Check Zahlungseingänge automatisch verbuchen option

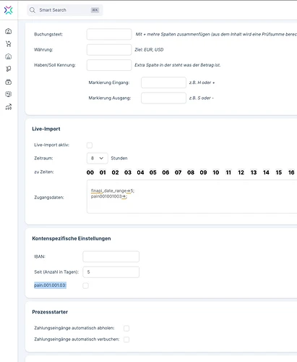[x=126, y=340]
